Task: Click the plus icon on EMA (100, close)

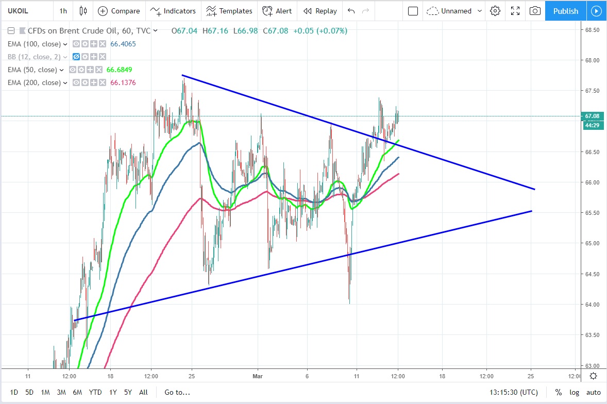Action: coord(93,44)
